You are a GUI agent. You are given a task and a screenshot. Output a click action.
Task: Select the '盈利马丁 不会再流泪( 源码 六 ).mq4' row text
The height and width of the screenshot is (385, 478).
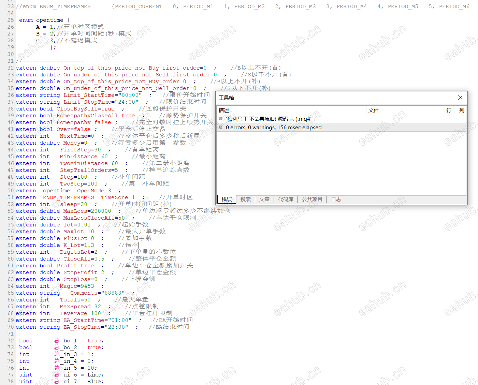pos(269,119)
